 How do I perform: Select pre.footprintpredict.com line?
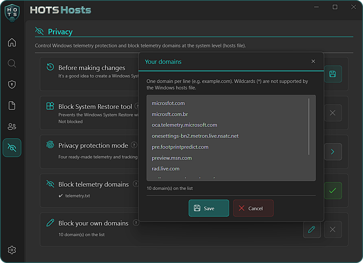click(x=180, y=147)
